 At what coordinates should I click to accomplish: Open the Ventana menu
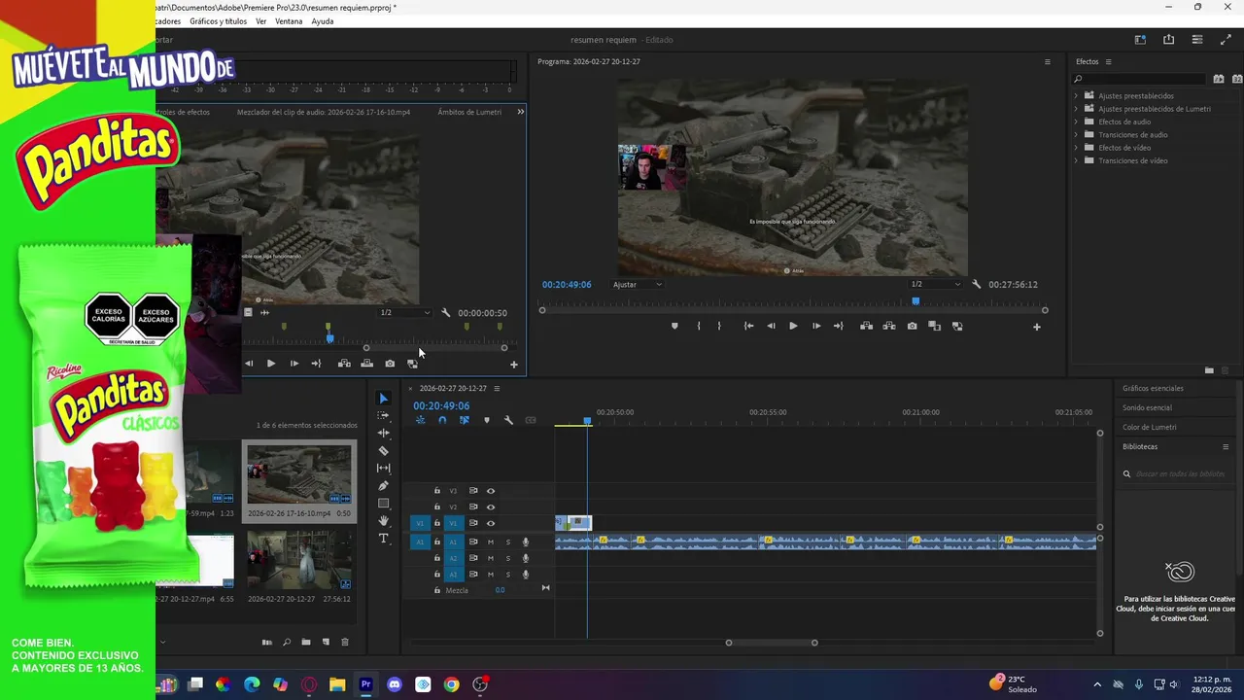point(289,21)
